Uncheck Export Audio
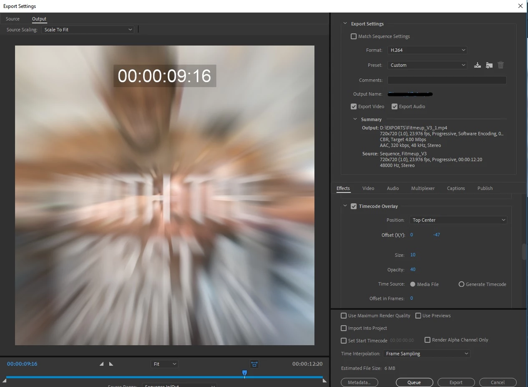The width and height of the screenshot is (528, 387). coord(395,106)
